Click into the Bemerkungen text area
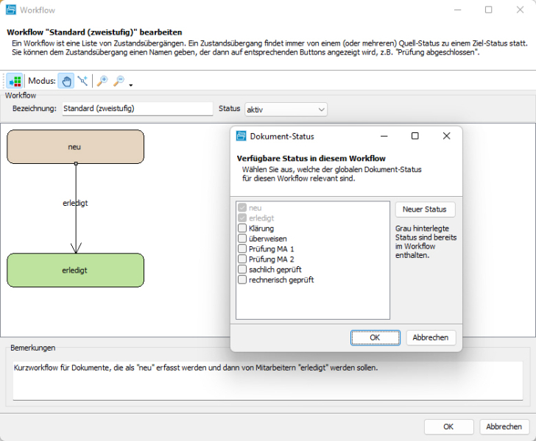 268,381
